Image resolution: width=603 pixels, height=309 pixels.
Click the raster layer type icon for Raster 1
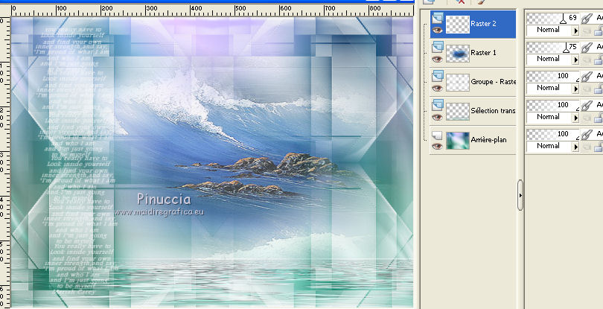[437, 47]
